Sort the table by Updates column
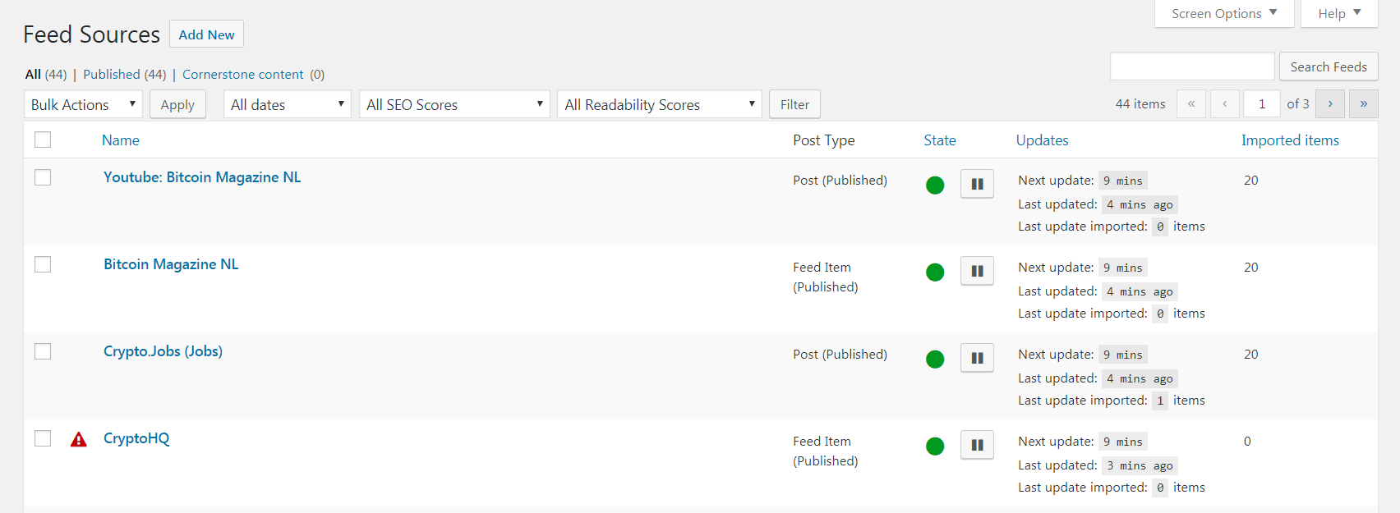Viewport: 1400px width, 513px height. 1043,140
